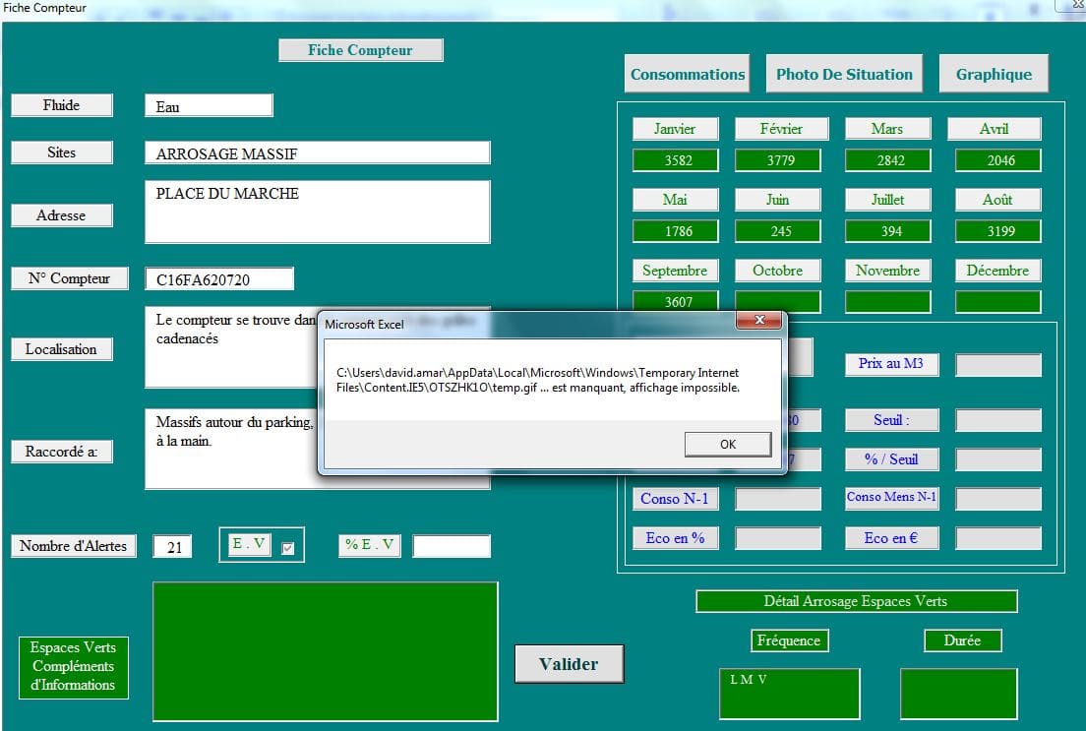Click the Adresse field PLACE DU MARCHE
Screen dimensions: 1086x731
coord(317,213)
